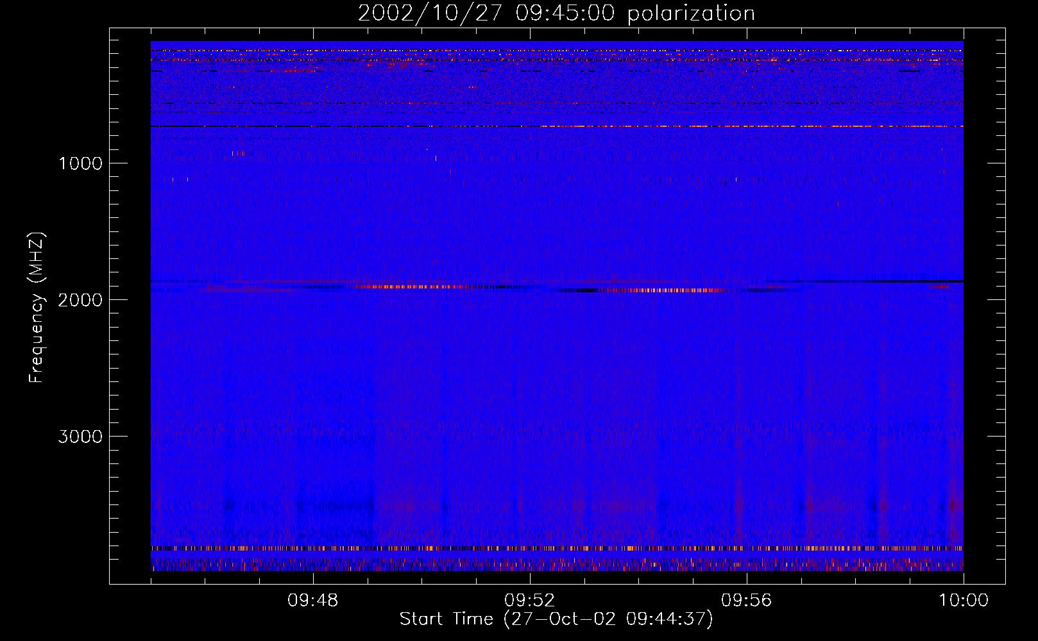Click the 3000 frequency tick label

(x=80, y=437)
